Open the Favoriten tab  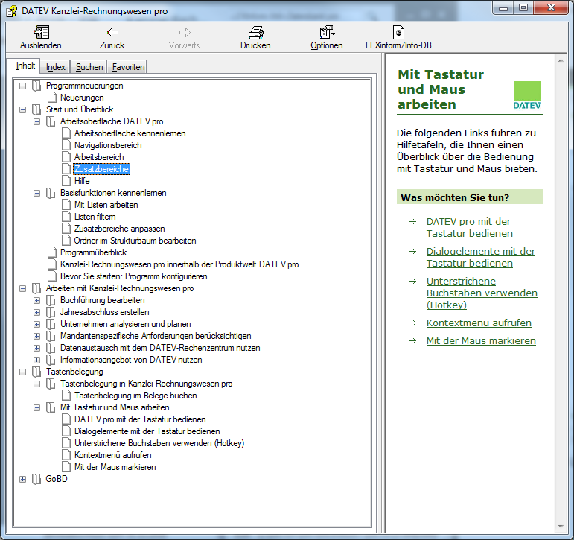click(128, 67)
